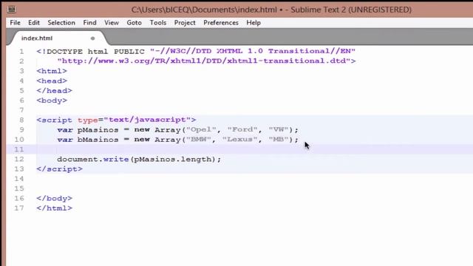Image resolution: width=473 pixels, height=266 pixels.
Task: Click the "MB" string
Action: point(279,140)
